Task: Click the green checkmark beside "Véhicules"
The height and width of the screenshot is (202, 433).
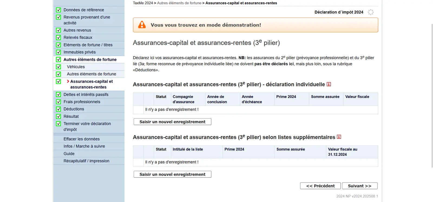Action: (x=58, y=66)
